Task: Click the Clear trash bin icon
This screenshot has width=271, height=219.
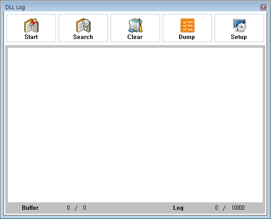Action: pyautogui.click(x=135, y=25)
